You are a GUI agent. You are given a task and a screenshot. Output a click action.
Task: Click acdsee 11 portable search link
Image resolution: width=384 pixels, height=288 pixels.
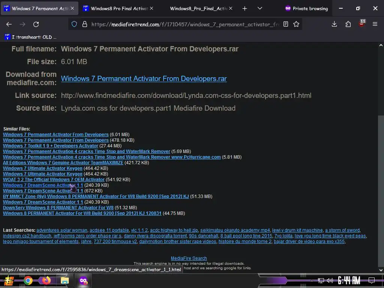point(109,230)
